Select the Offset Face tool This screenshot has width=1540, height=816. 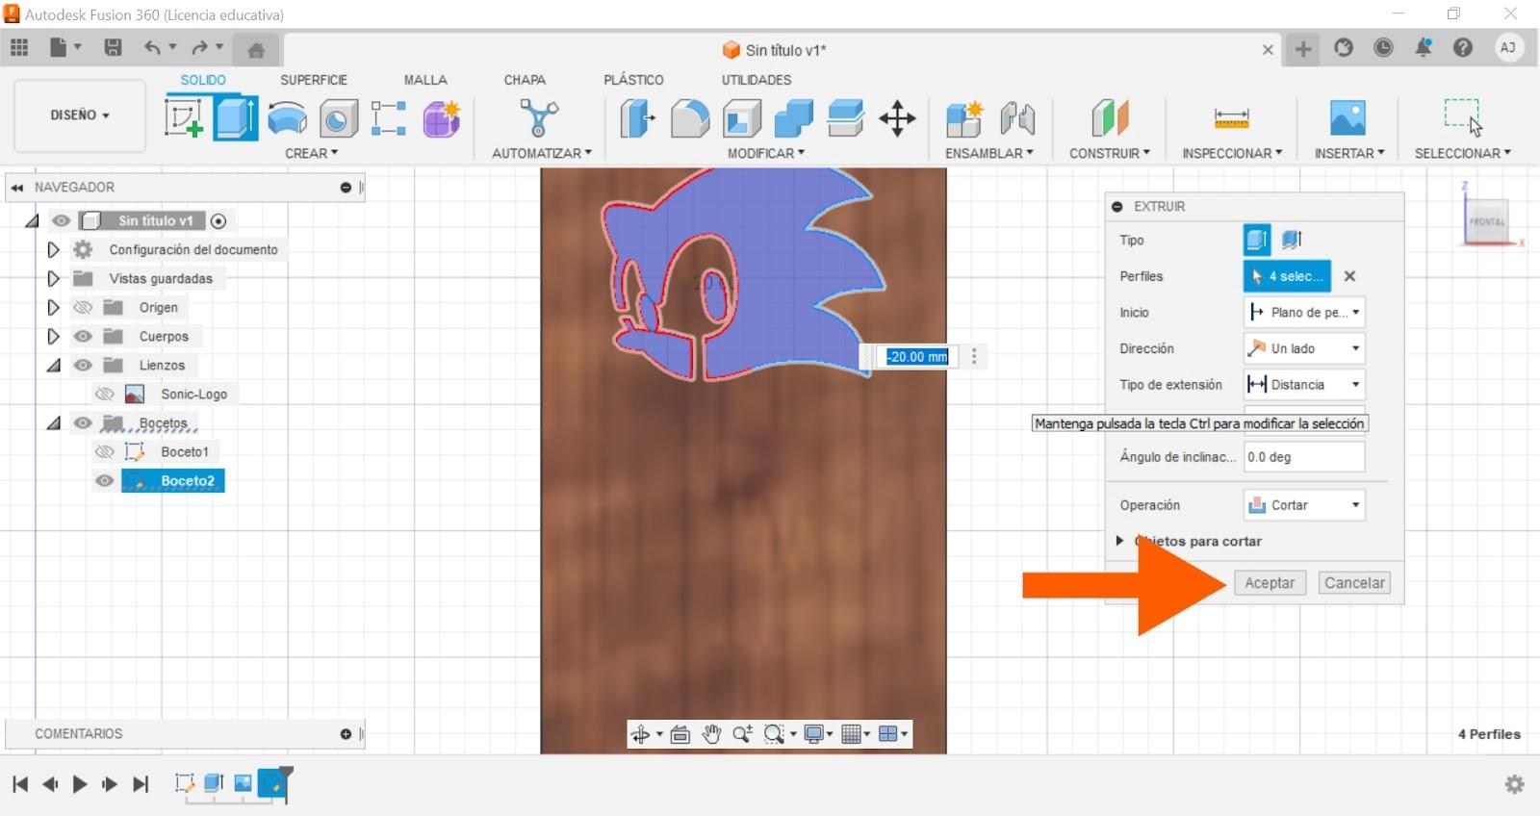click(845, 119)
